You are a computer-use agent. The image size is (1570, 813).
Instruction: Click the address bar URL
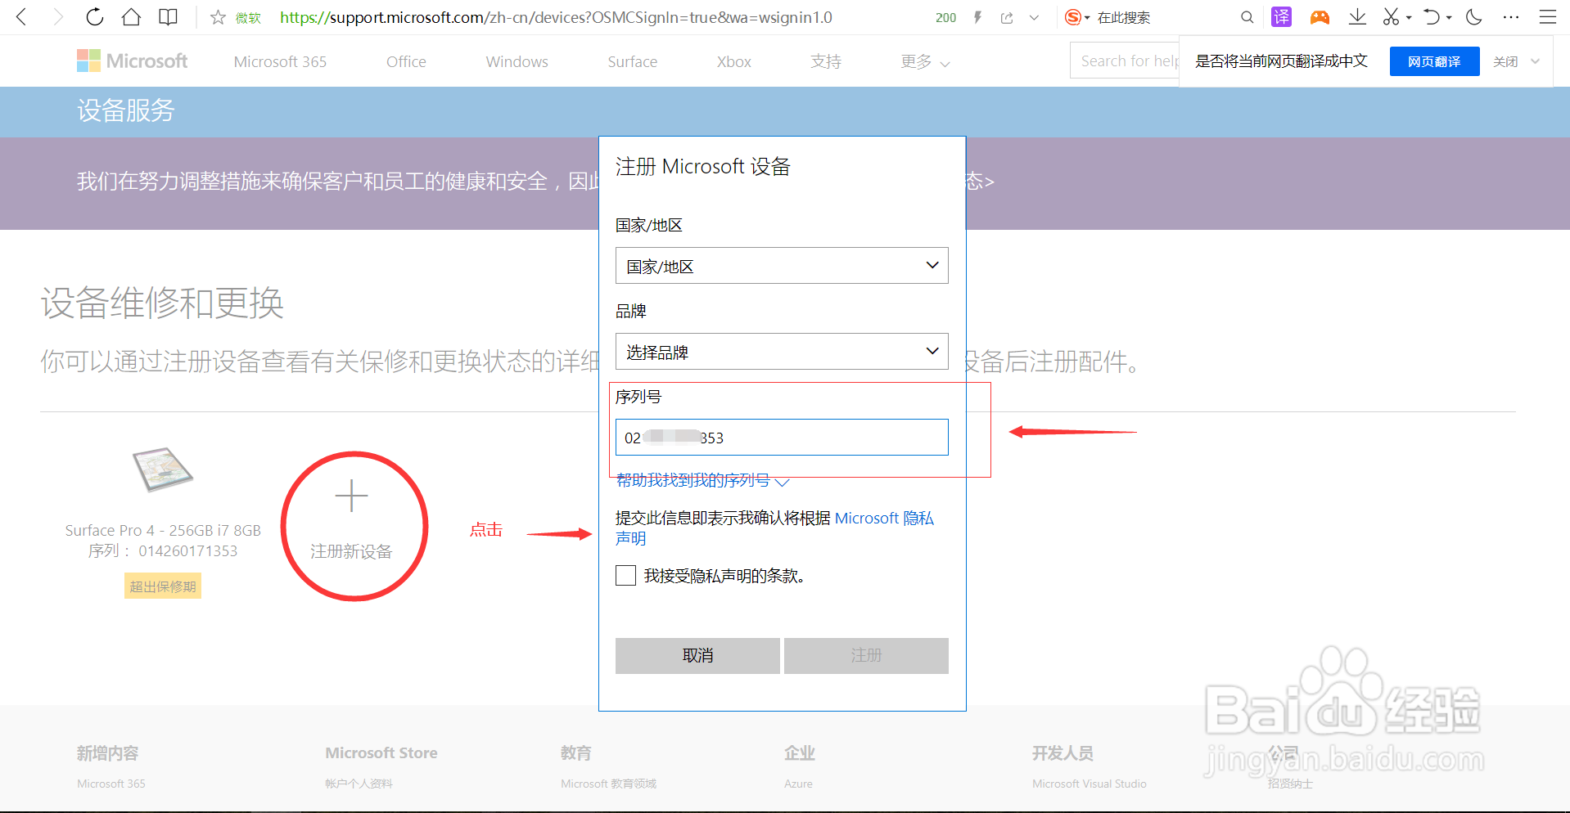[x=556, y=17]
